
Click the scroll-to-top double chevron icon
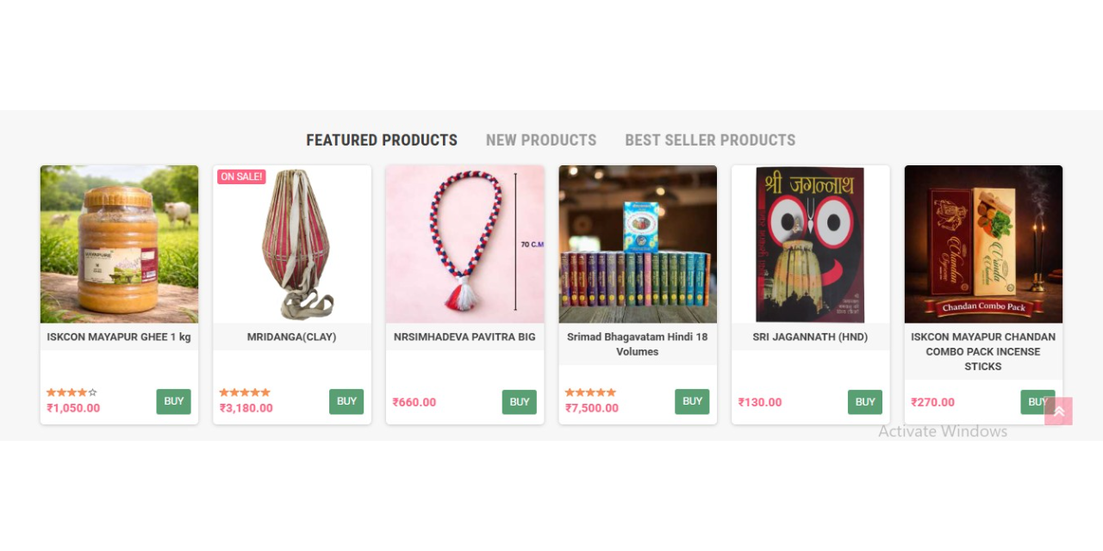(x=1058, y=411)
